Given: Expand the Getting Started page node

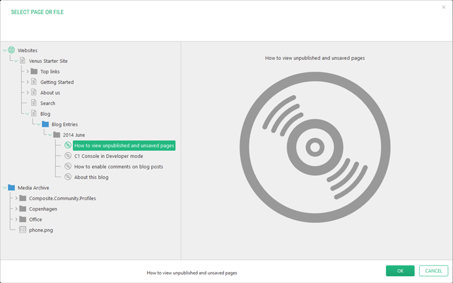Looking at the screenshot, I should pos(27,82).
